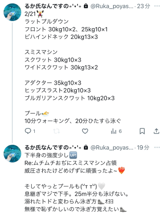Click the lock icon beside first tweet's name
Viewport: 164px width, 214px height.
(86, 6)
